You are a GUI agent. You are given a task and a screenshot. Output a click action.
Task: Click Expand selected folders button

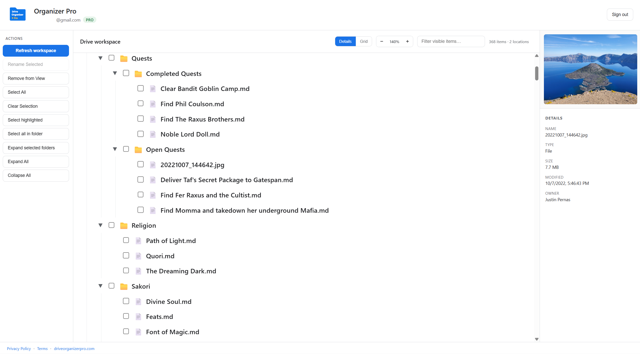coord(36,148)
